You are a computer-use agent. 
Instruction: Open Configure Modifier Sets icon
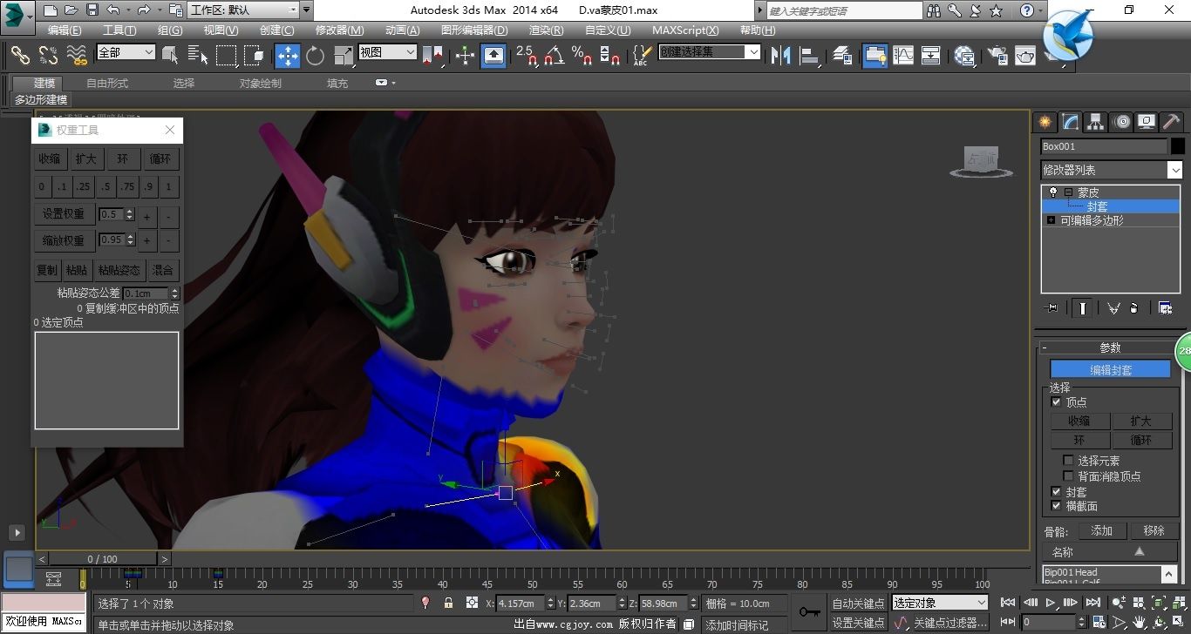pyautogui.click(x=1165, y=308)
